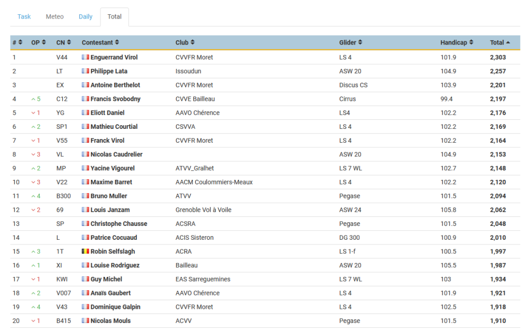Select the Daily tab
Viewport: 531px width, 331px height.
click(85, 16)
